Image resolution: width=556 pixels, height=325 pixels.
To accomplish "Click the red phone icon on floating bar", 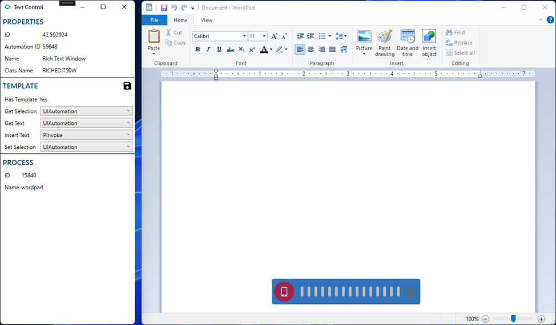I will pos(284,291).
